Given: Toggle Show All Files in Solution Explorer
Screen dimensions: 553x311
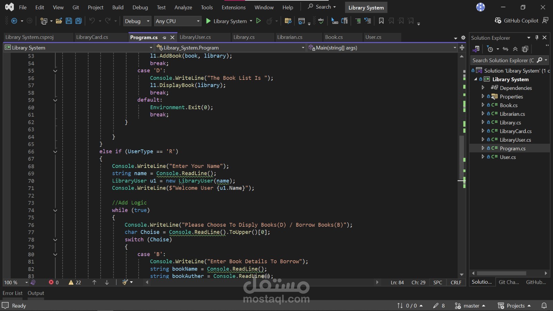Looking at the screenshot, I should 525,49.
